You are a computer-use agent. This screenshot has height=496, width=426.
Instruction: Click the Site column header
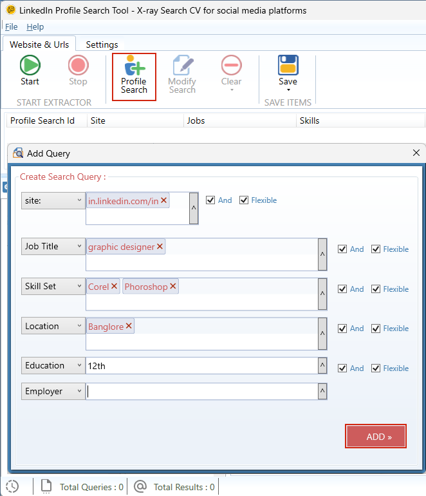pos(135,120)
